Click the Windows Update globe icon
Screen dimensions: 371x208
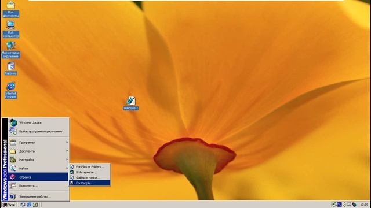13,122
